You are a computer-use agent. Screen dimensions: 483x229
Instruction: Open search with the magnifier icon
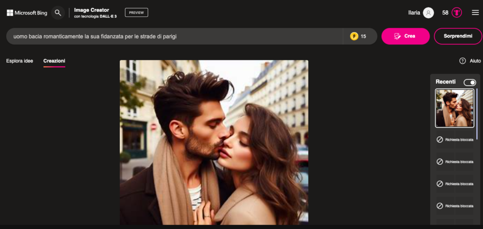pyautogui.click(x=58, y=13)
